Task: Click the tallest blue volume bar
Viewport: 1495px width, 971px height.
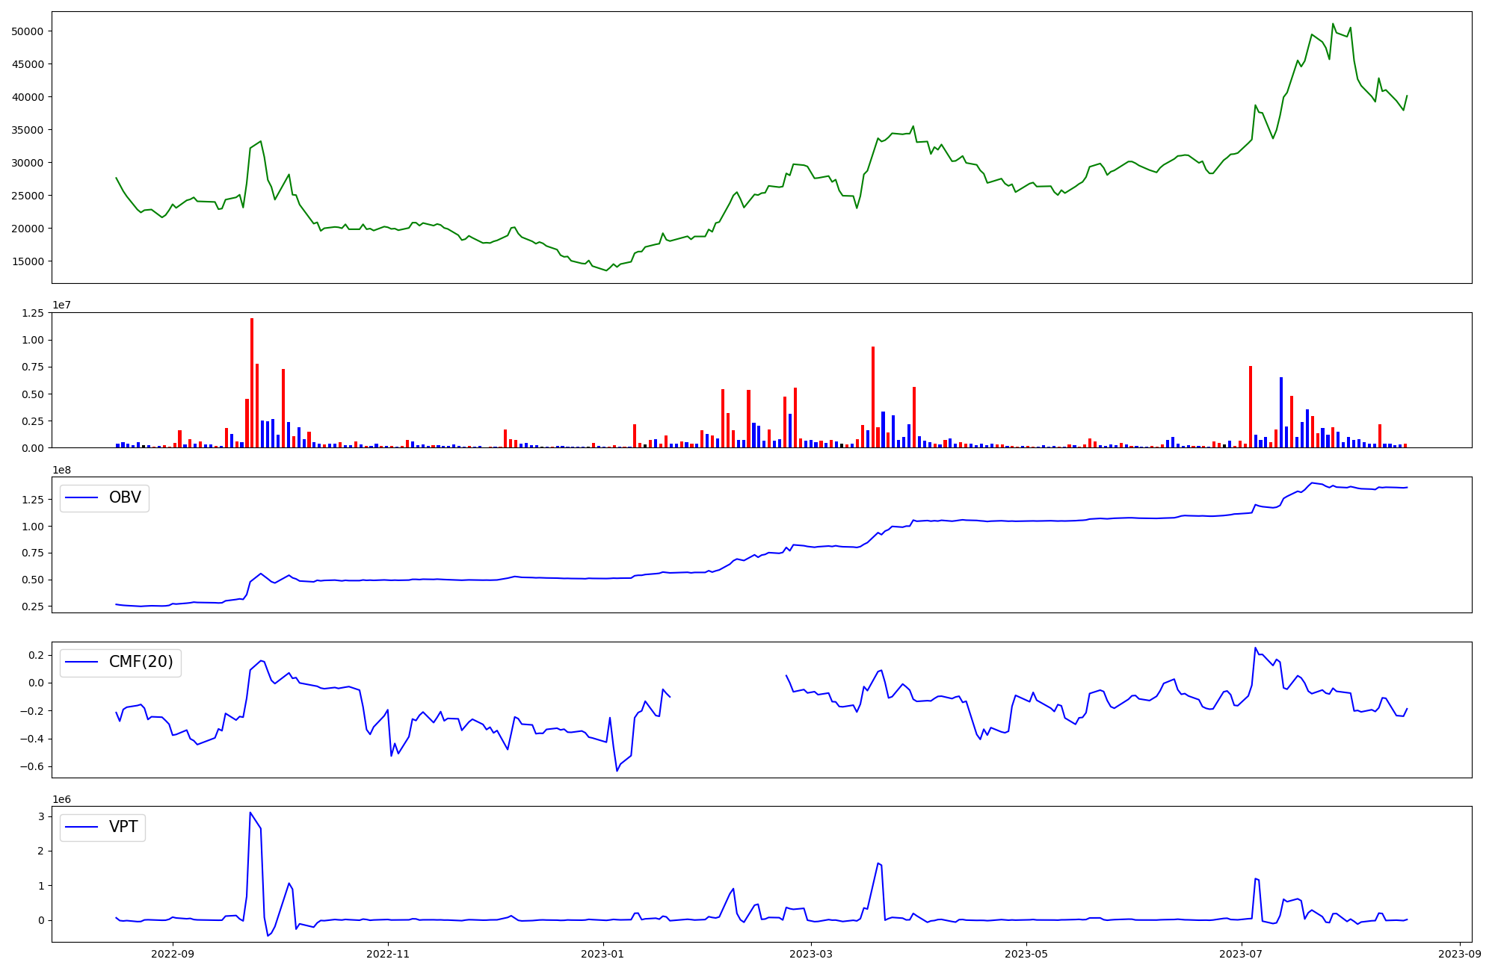Action: tap(1281, 412)
